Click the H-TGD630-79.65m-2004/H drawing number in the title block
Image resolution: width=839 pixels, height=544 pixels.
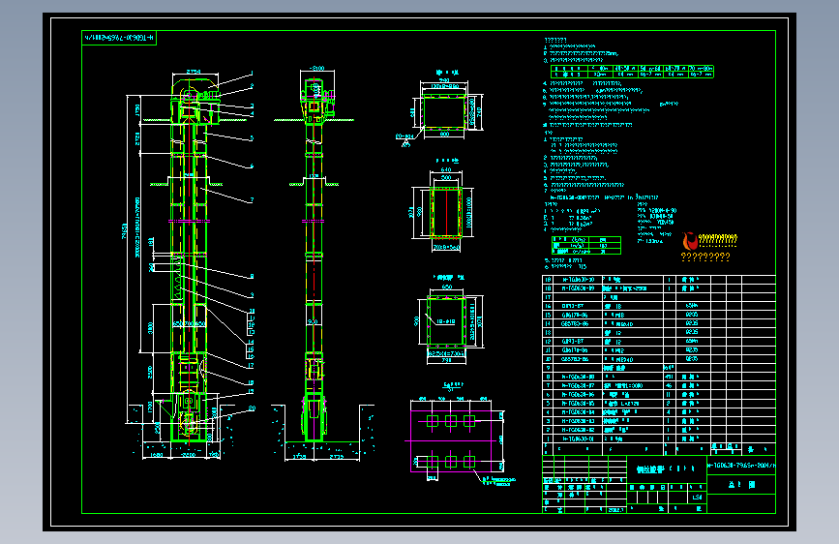point(741,466)
